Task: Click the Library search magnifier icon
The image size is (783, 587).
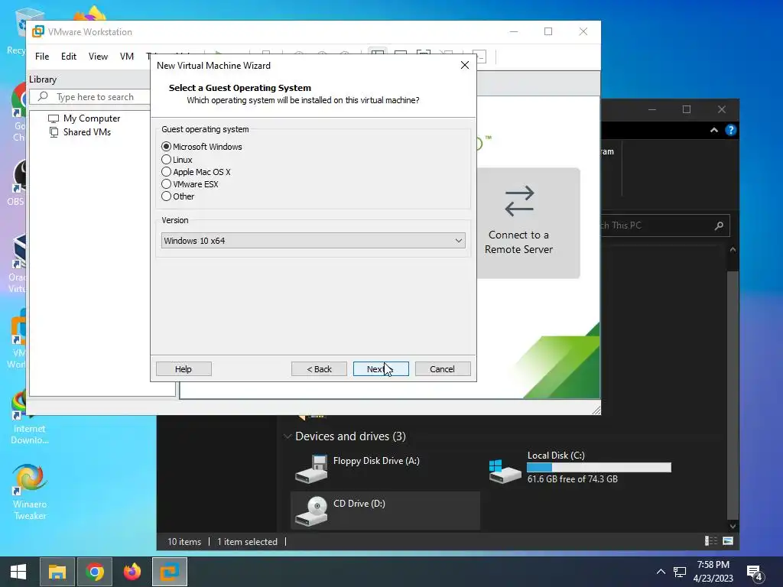Action: pyautogui.click(x=44, y=96)
